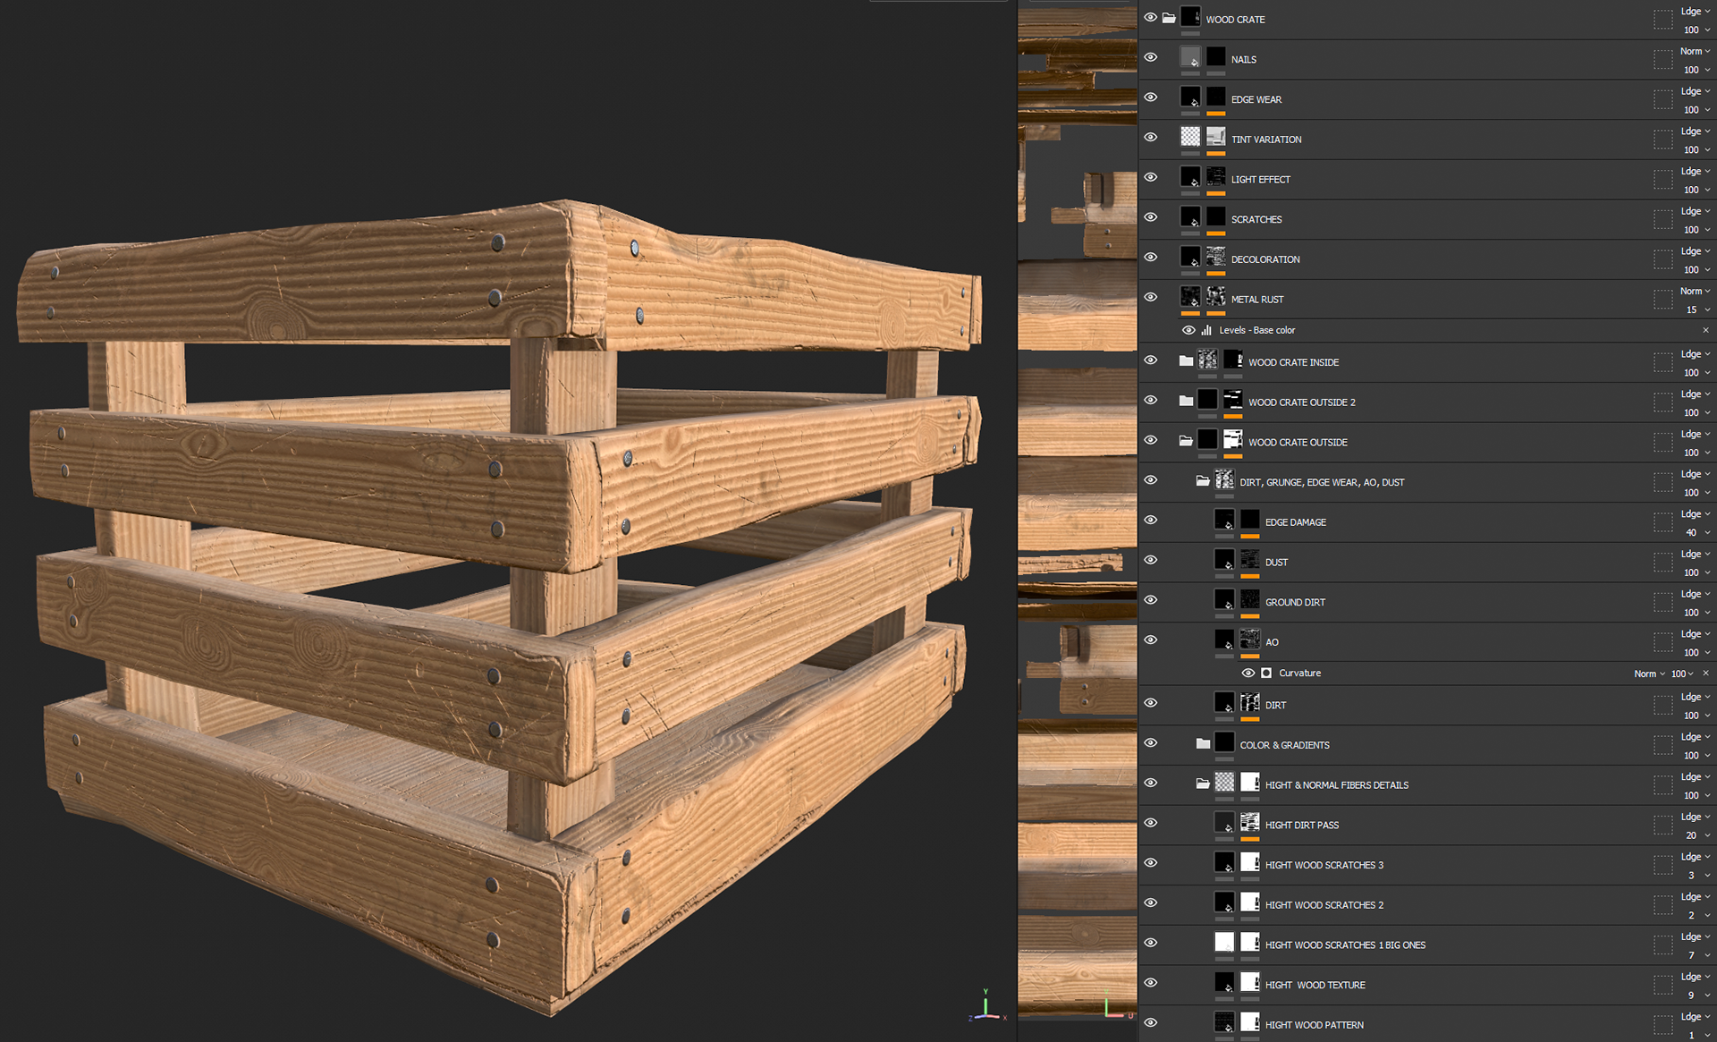Select the TINT VARIATION mask thumbnail
The image size is (1717, 1042).
pos(1216,137)
